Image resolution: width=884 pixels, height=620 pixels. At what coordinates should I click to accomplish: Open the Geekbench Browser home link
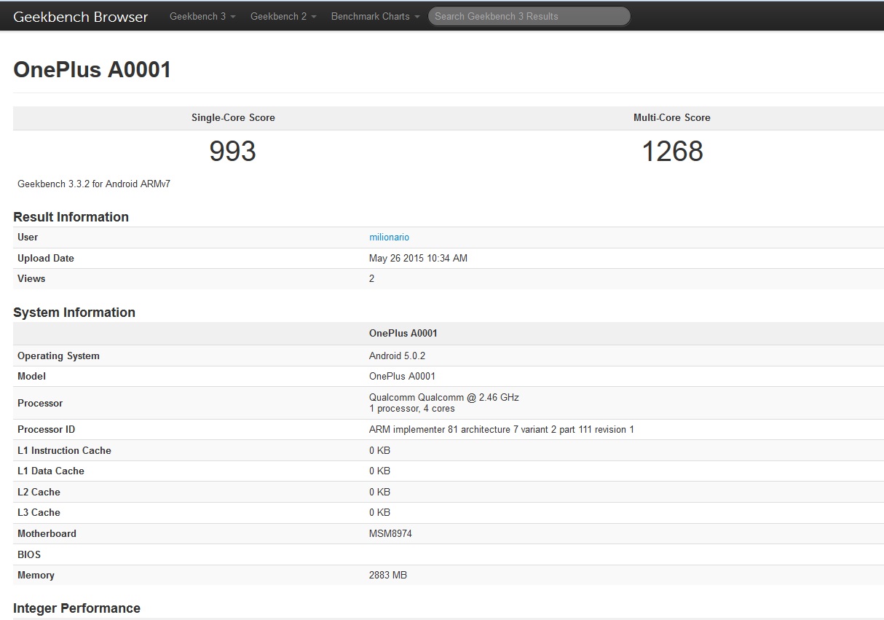pyautogui.click(x=81, y=17)
